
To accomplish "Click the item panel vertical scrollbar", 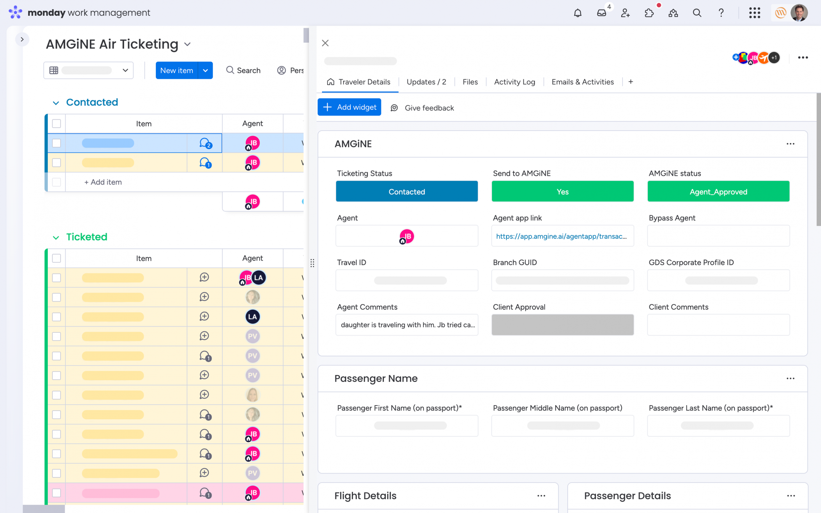I will (x=818, y=159).
